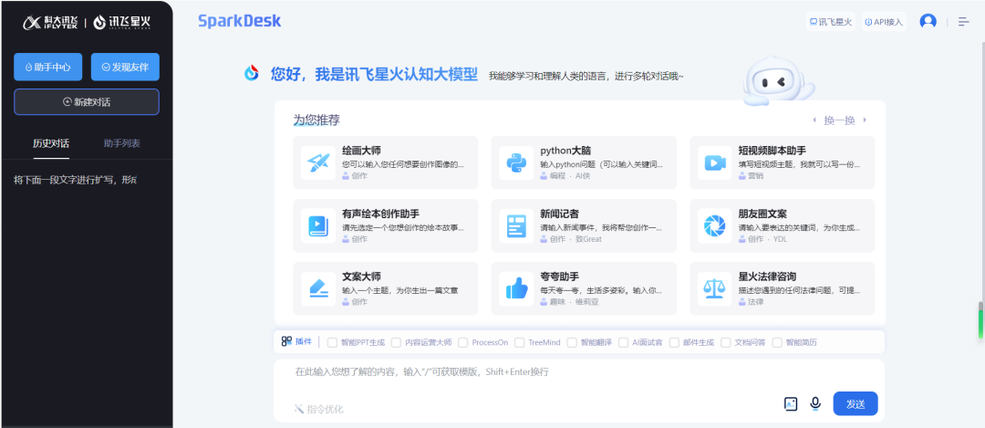
Task: Open the 绘画大师 card title
Action: [x=361, y=151]
